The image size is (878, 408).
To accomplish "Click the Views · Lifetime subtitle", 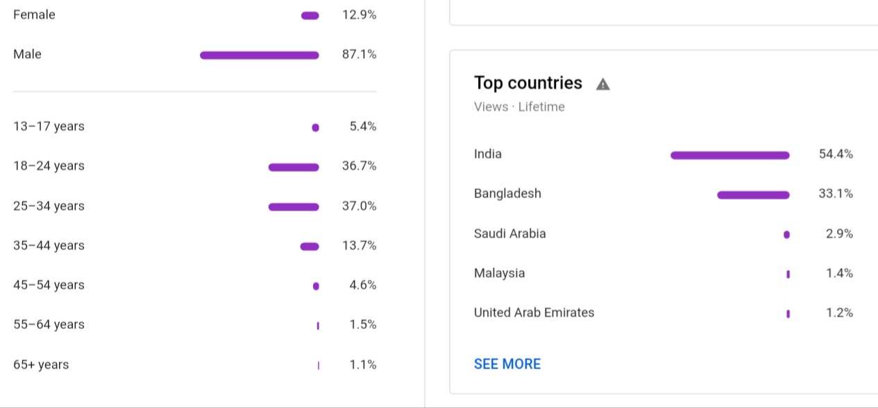I will pos(519,107).
